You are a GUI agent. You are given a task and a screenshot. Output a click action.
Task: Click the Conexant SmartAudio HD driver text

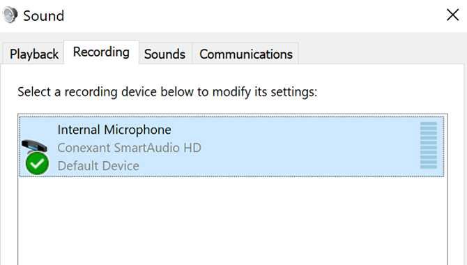(x=129, y=148)
